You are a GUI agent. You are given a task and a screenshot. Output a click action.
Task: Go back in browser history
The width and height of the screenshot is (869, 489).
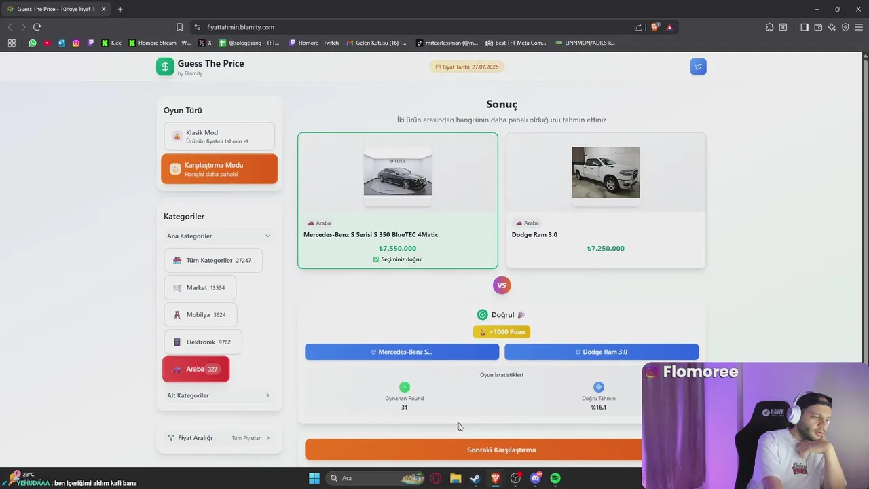click(x=10, y=27)
